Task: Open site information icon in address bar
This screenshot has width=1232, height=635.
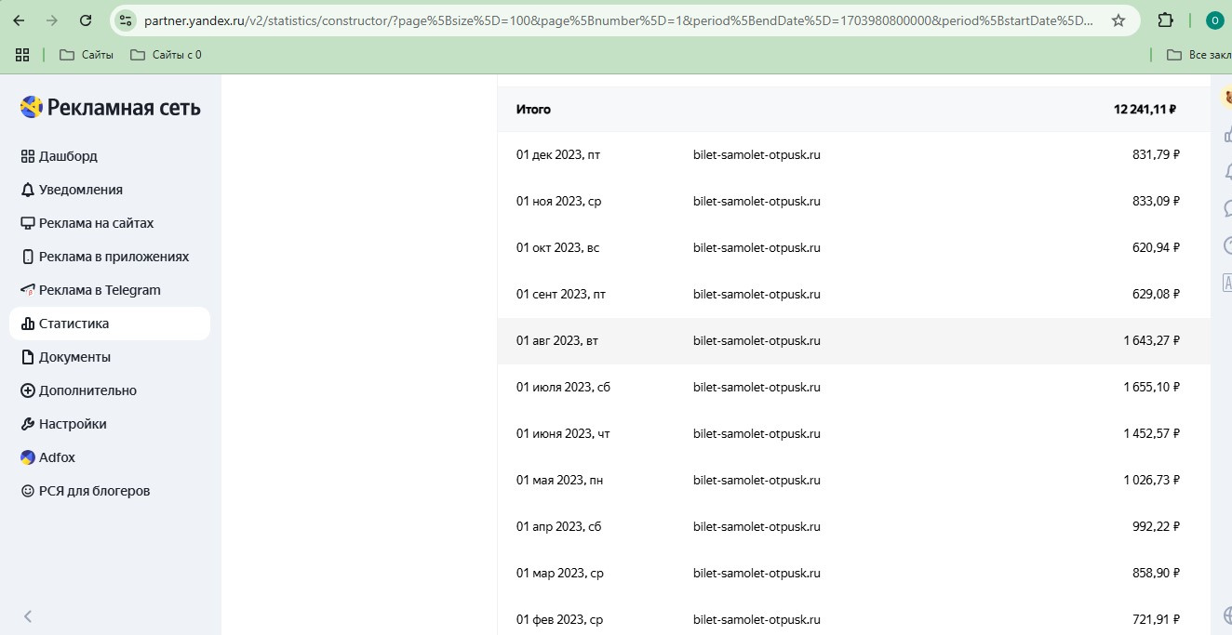Action: (126, 20)
